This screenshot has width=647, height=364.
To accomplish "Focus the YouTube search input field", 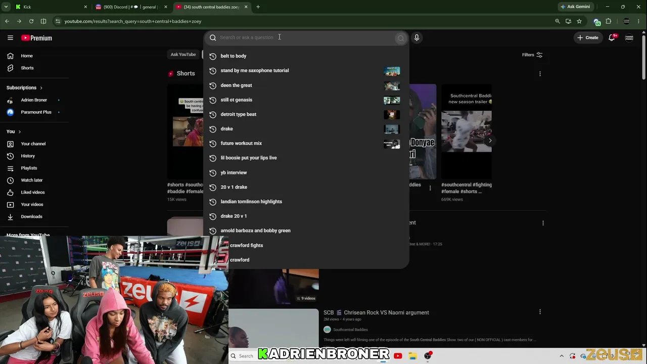I will [306, 37].
